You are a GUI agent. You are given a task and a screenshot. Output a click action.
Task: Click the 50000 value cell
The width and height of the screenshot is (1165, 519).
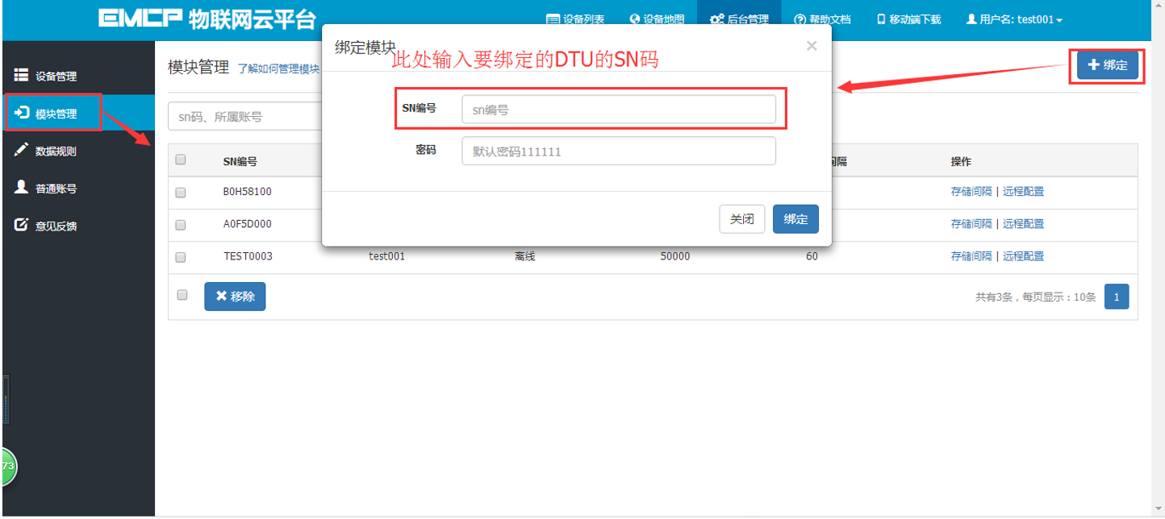pyautogui.click(x=674, y=256)
